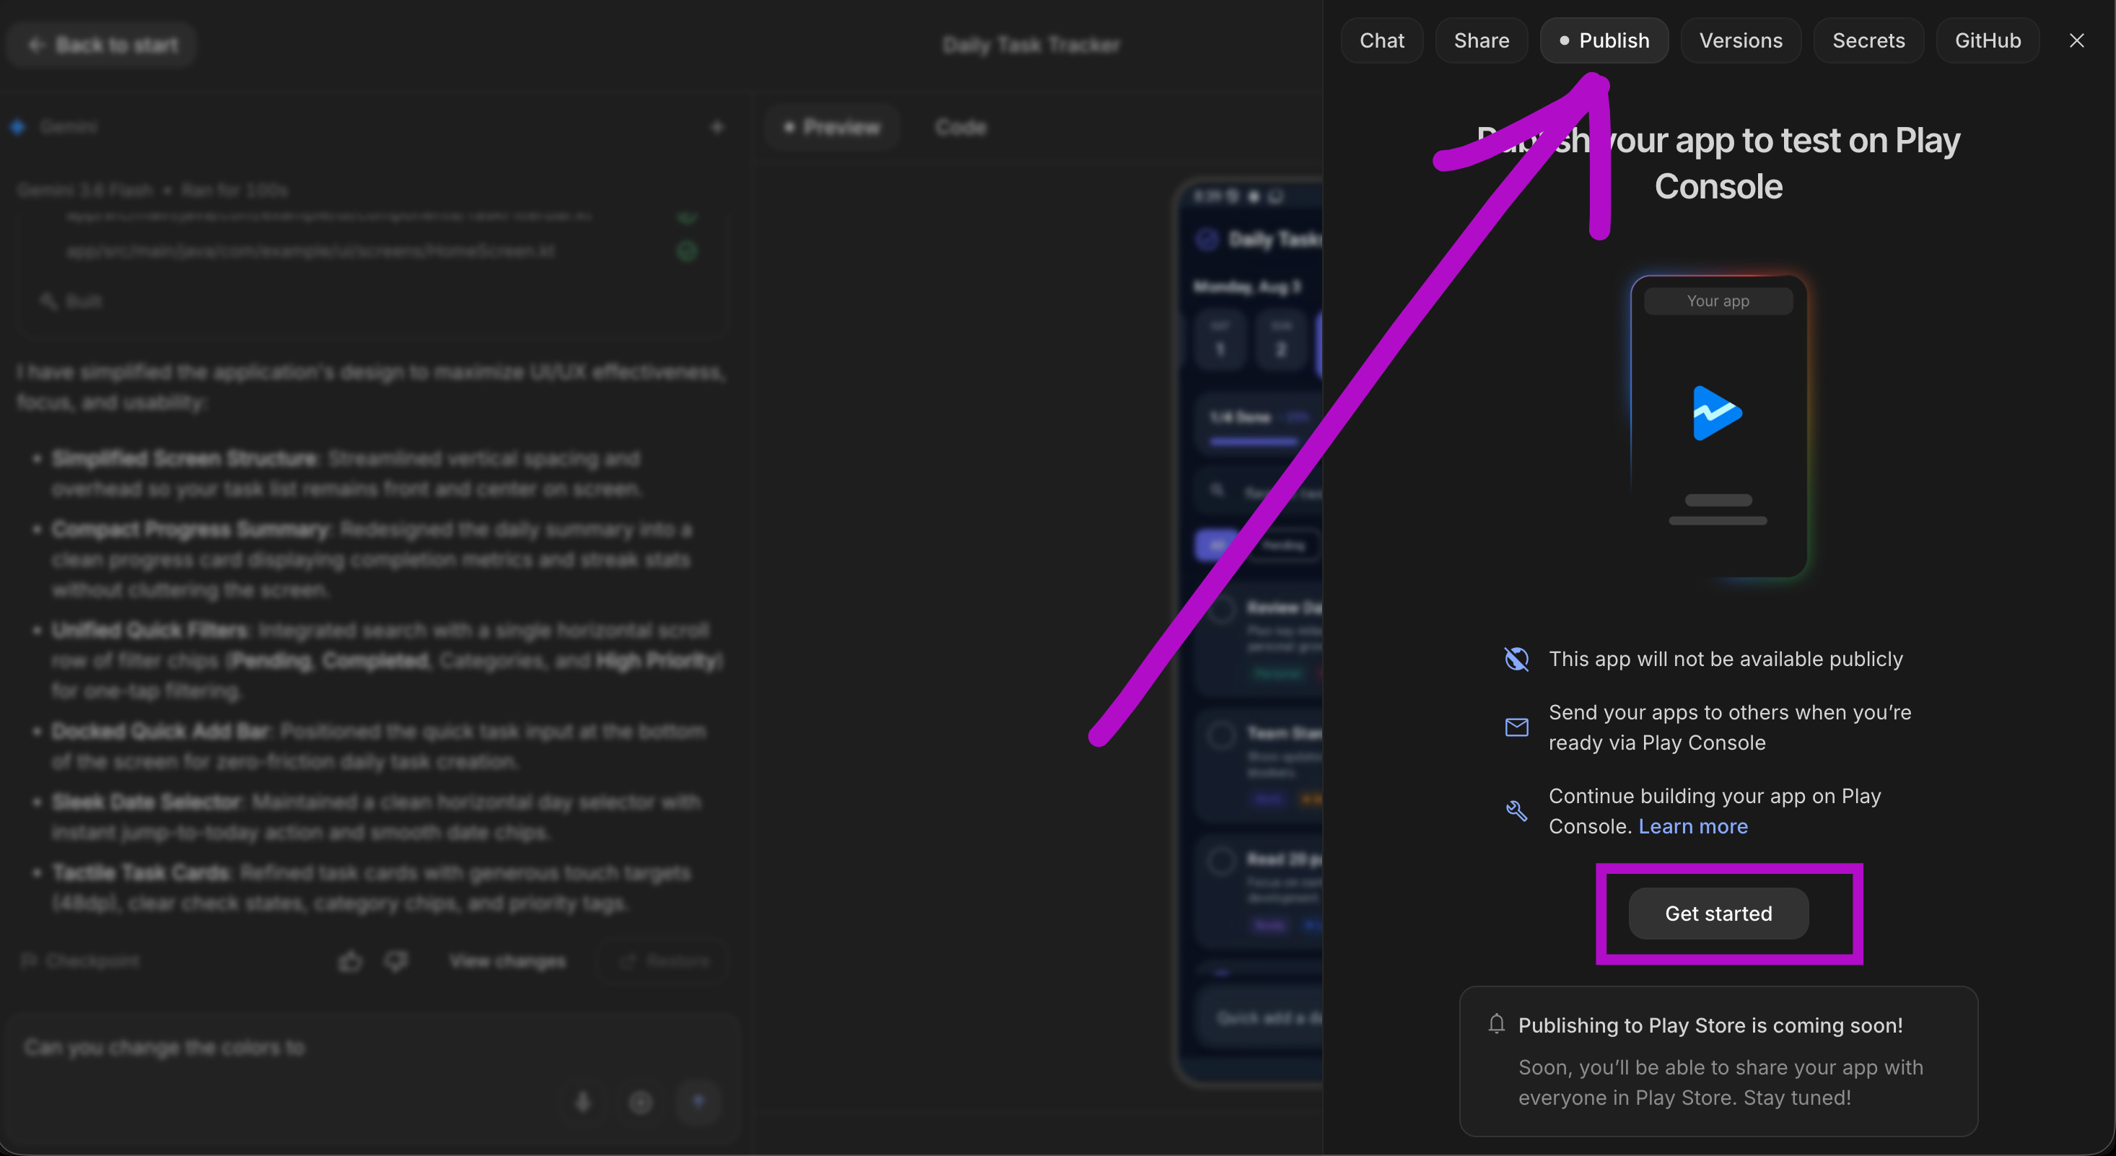Go to the Secrets tab
2116x1156 pixels.
[1868, 40]
